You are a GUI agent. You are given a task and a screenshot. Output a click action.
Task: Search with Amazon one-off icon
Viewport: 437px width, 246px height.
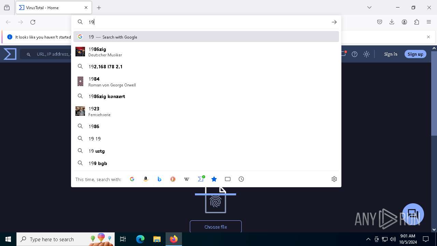coord(146,179)
